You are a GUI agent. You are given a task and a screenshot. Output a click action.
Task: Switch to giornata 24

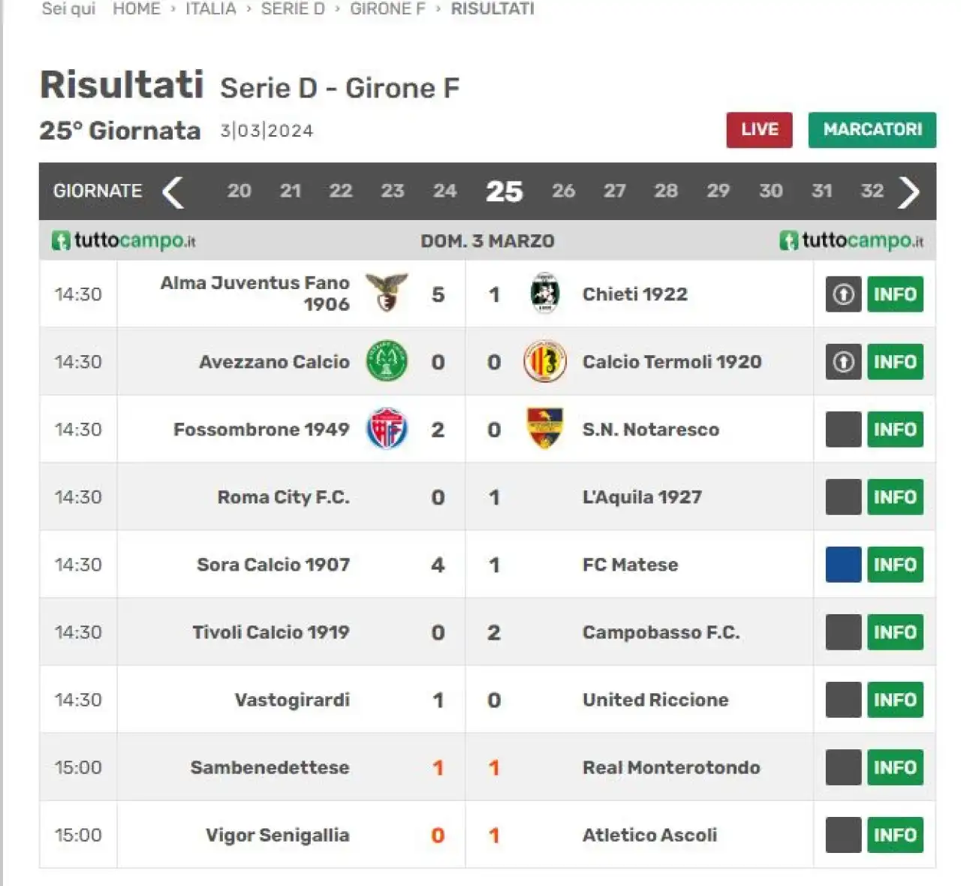click(x=444, y=191)
